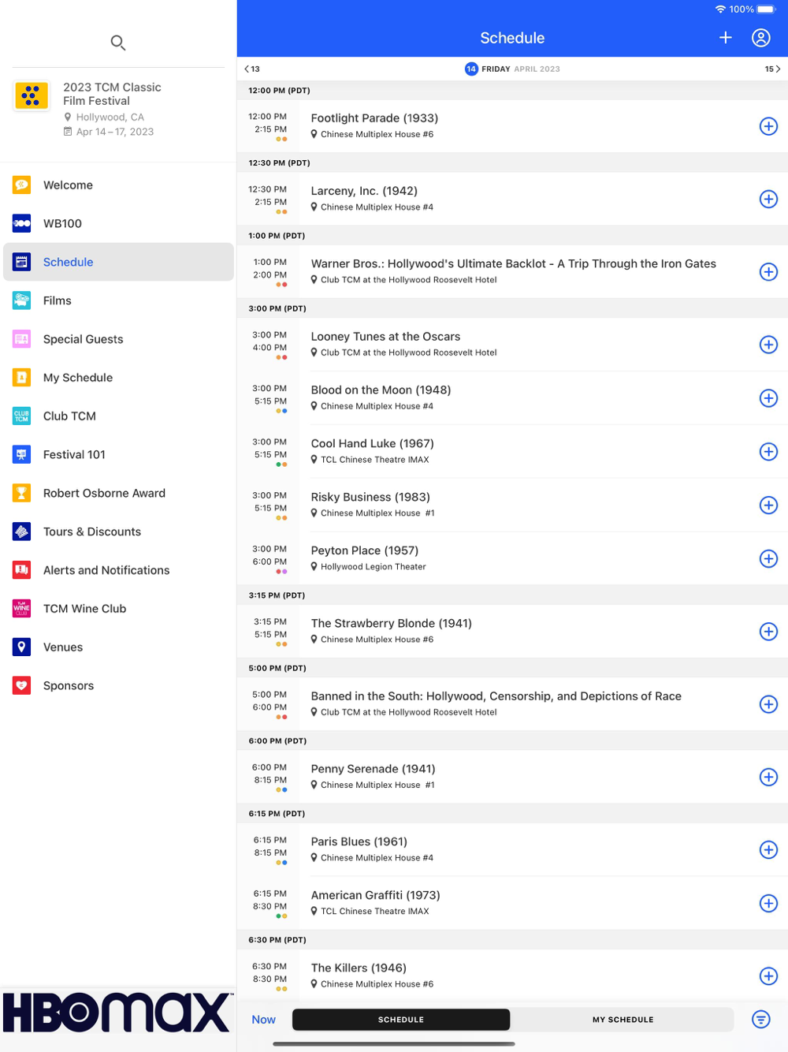Click the Sponsors heart icon

click(x=22, y=685)
